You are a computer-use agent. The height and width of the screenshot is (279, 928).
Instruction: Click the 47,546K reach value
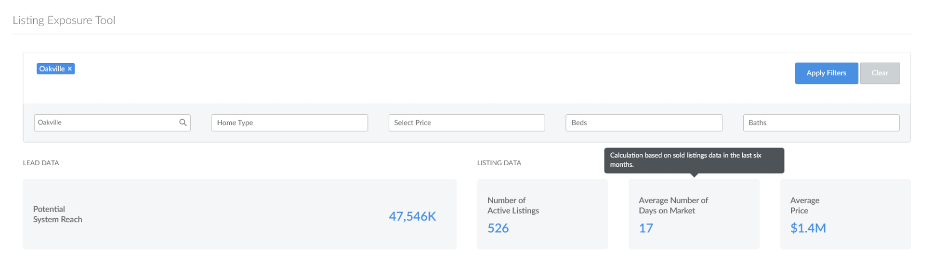tap(412, 216)
